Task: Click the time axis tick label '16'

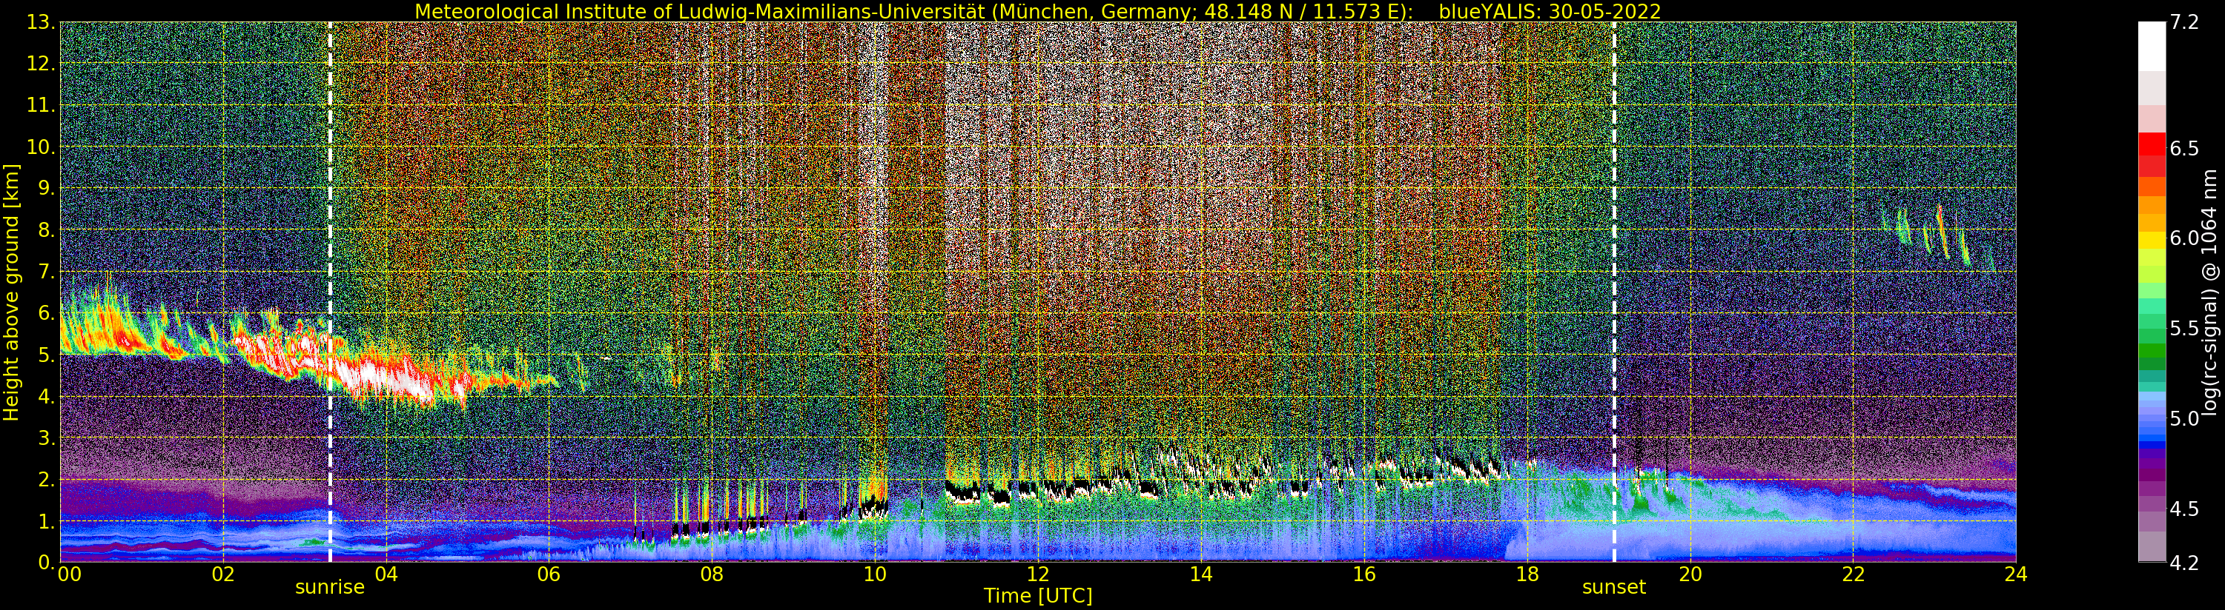Action: click(1364, 574)
